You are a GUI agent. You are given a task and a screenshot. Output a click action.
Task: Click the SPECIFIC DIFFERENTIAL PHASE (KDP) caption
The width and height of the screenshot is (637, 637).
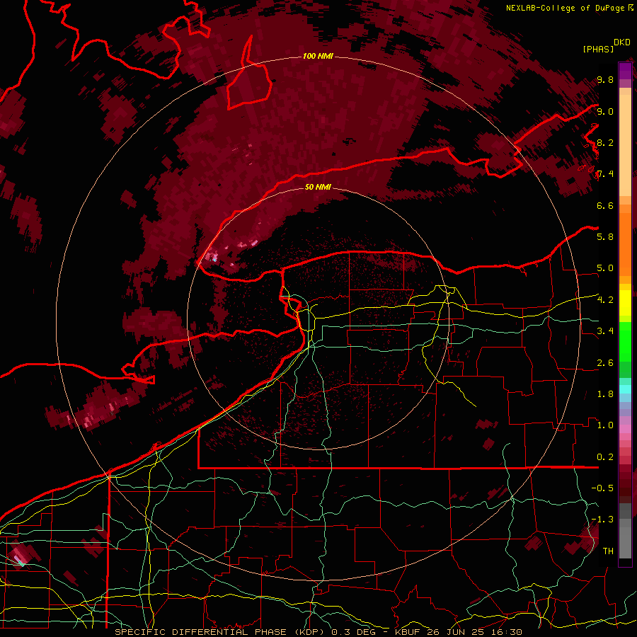point(221,632)
